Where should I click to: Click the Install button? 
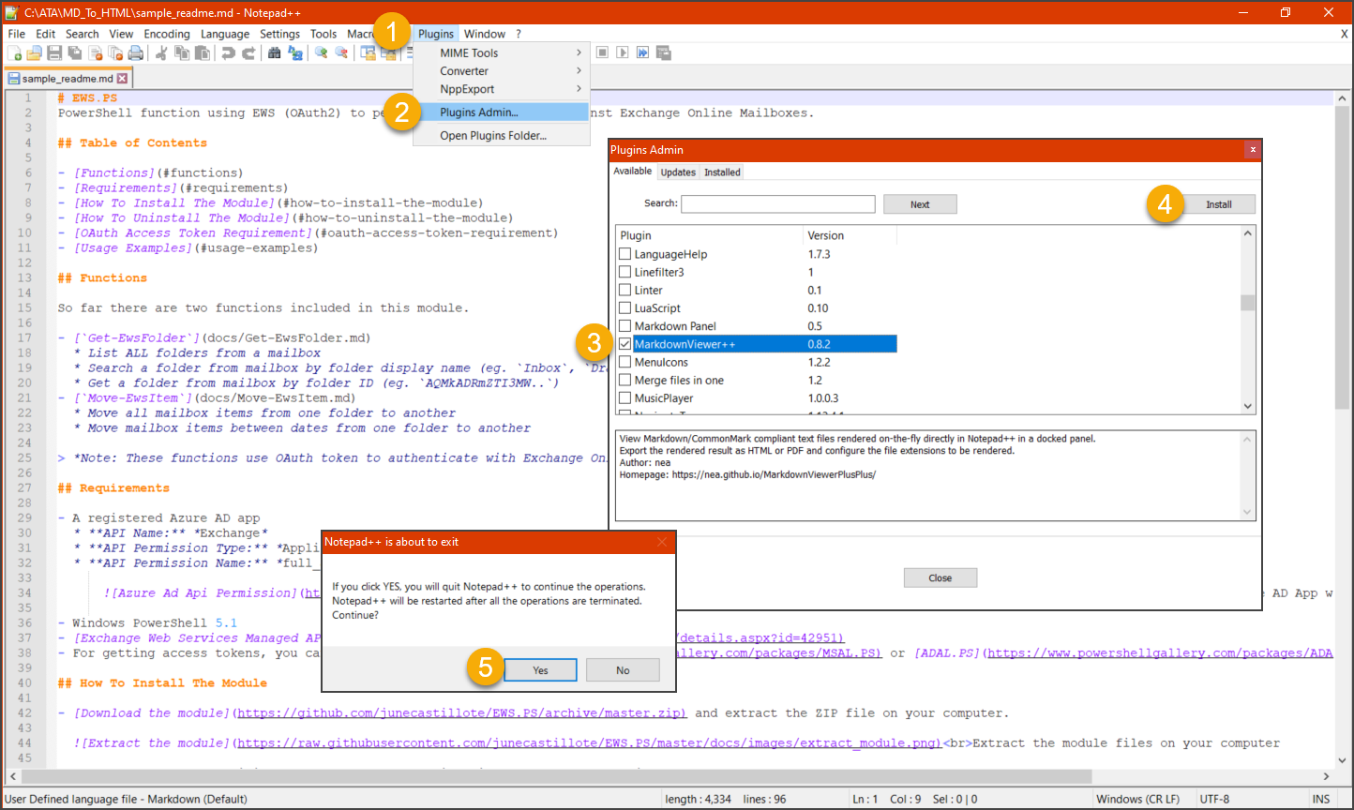(x=1218, y=204)
